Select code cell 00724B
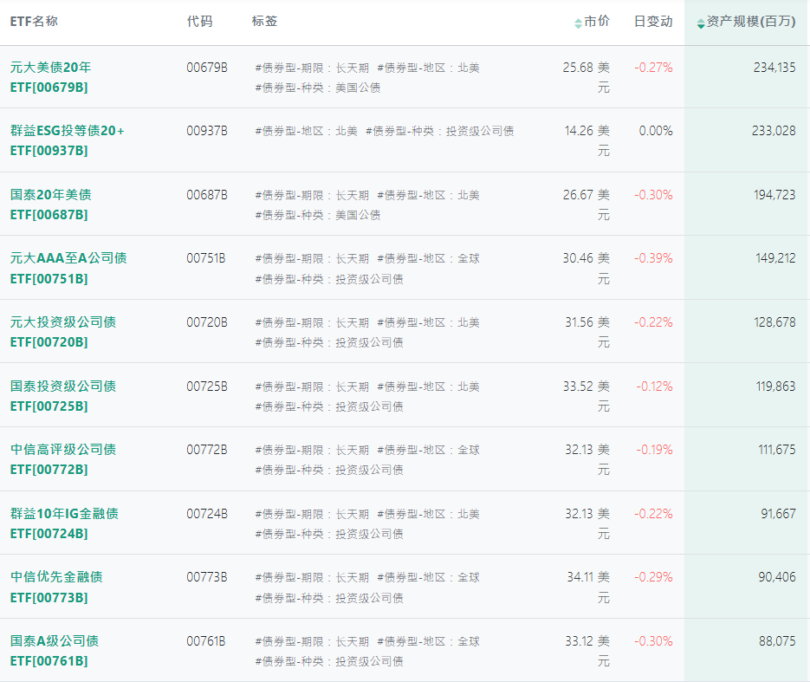Viewport: 810px width, 682px height. coord(207,514)
